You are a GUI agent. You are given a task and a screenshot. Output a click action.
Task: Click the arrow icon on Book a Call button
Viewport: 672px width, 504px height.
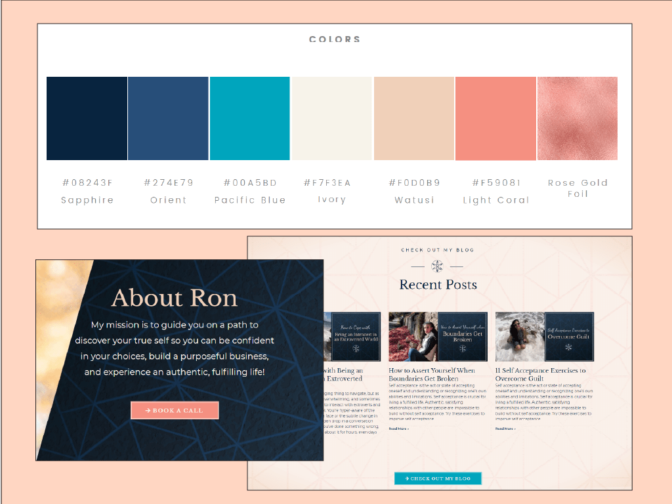coord(148,411)
